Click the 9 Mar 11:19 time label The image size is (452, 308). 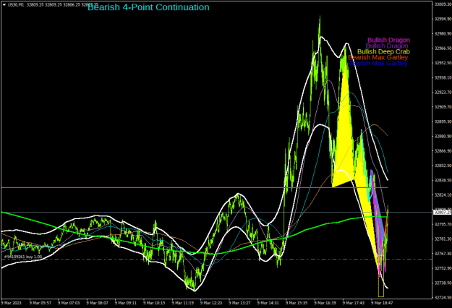click(x=182, y=303)
